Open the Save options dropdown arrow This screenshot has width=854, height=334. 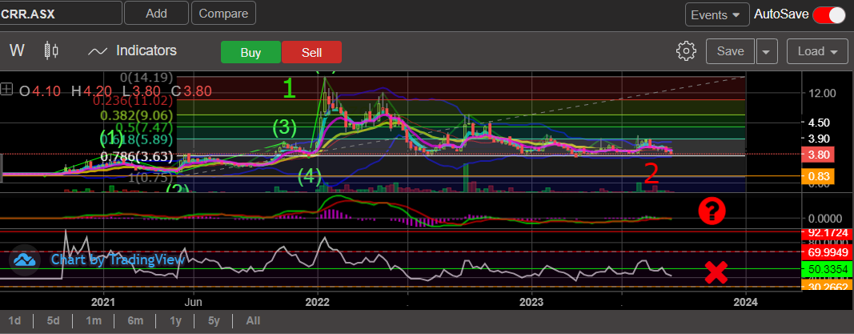point(766,52)
